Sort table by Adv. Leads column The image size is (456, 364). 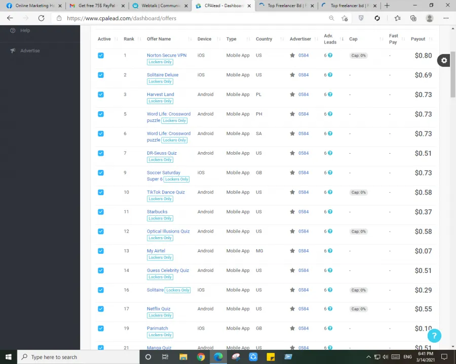tap(330, 39)
